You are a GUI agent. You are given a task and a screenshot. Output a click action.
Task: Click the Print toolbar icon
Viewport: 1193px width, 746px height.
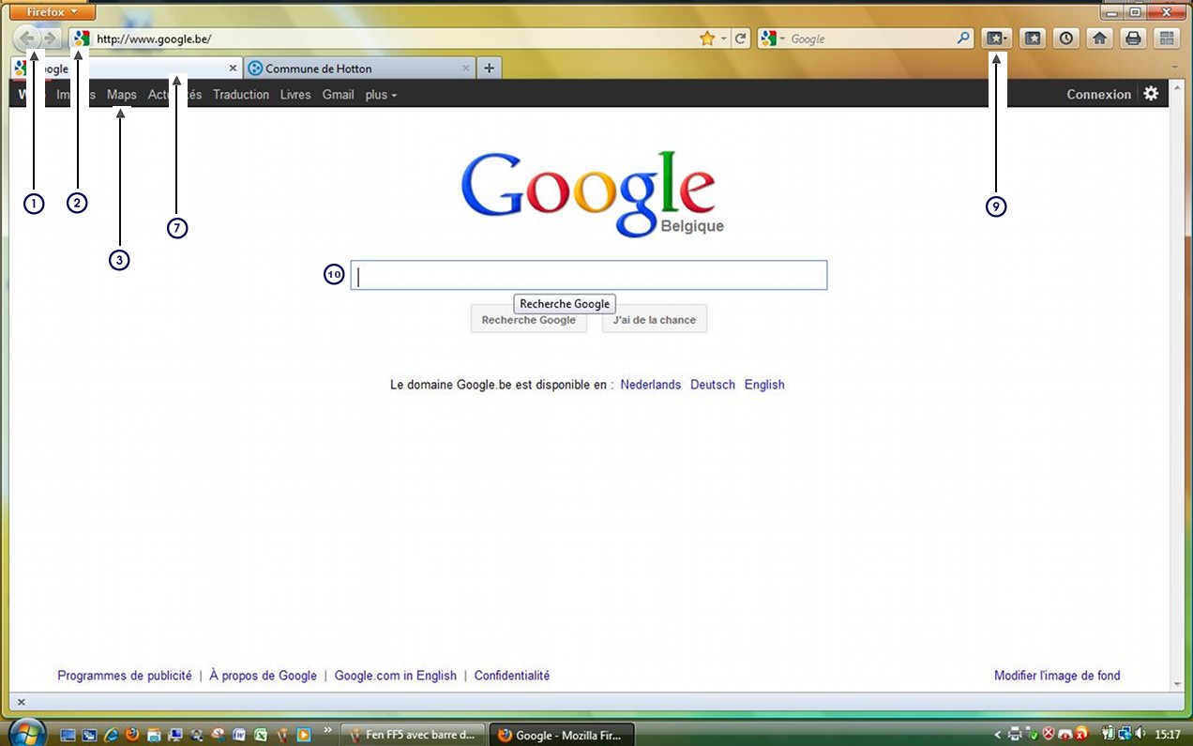1133,38
